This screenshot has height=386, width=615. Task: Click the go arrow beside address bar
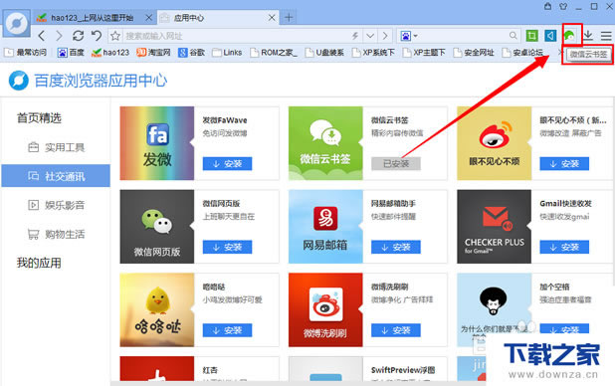[x=385, y=36]
